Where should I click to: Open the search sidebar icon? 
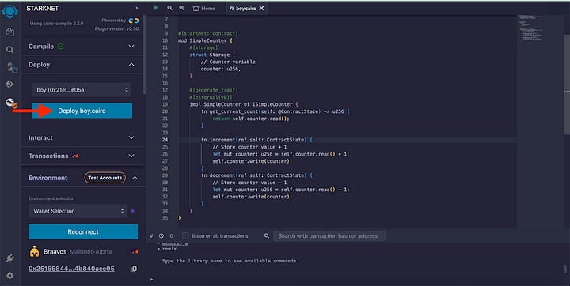pyautogui.click(x=10, y=50)
